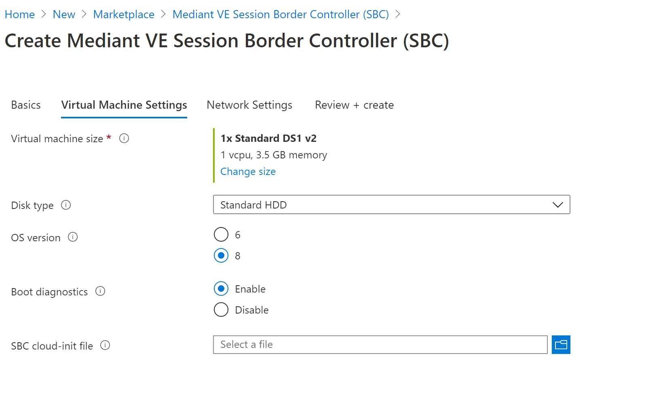
Task: Click the Select a file input field
Action: pos(380,345)
